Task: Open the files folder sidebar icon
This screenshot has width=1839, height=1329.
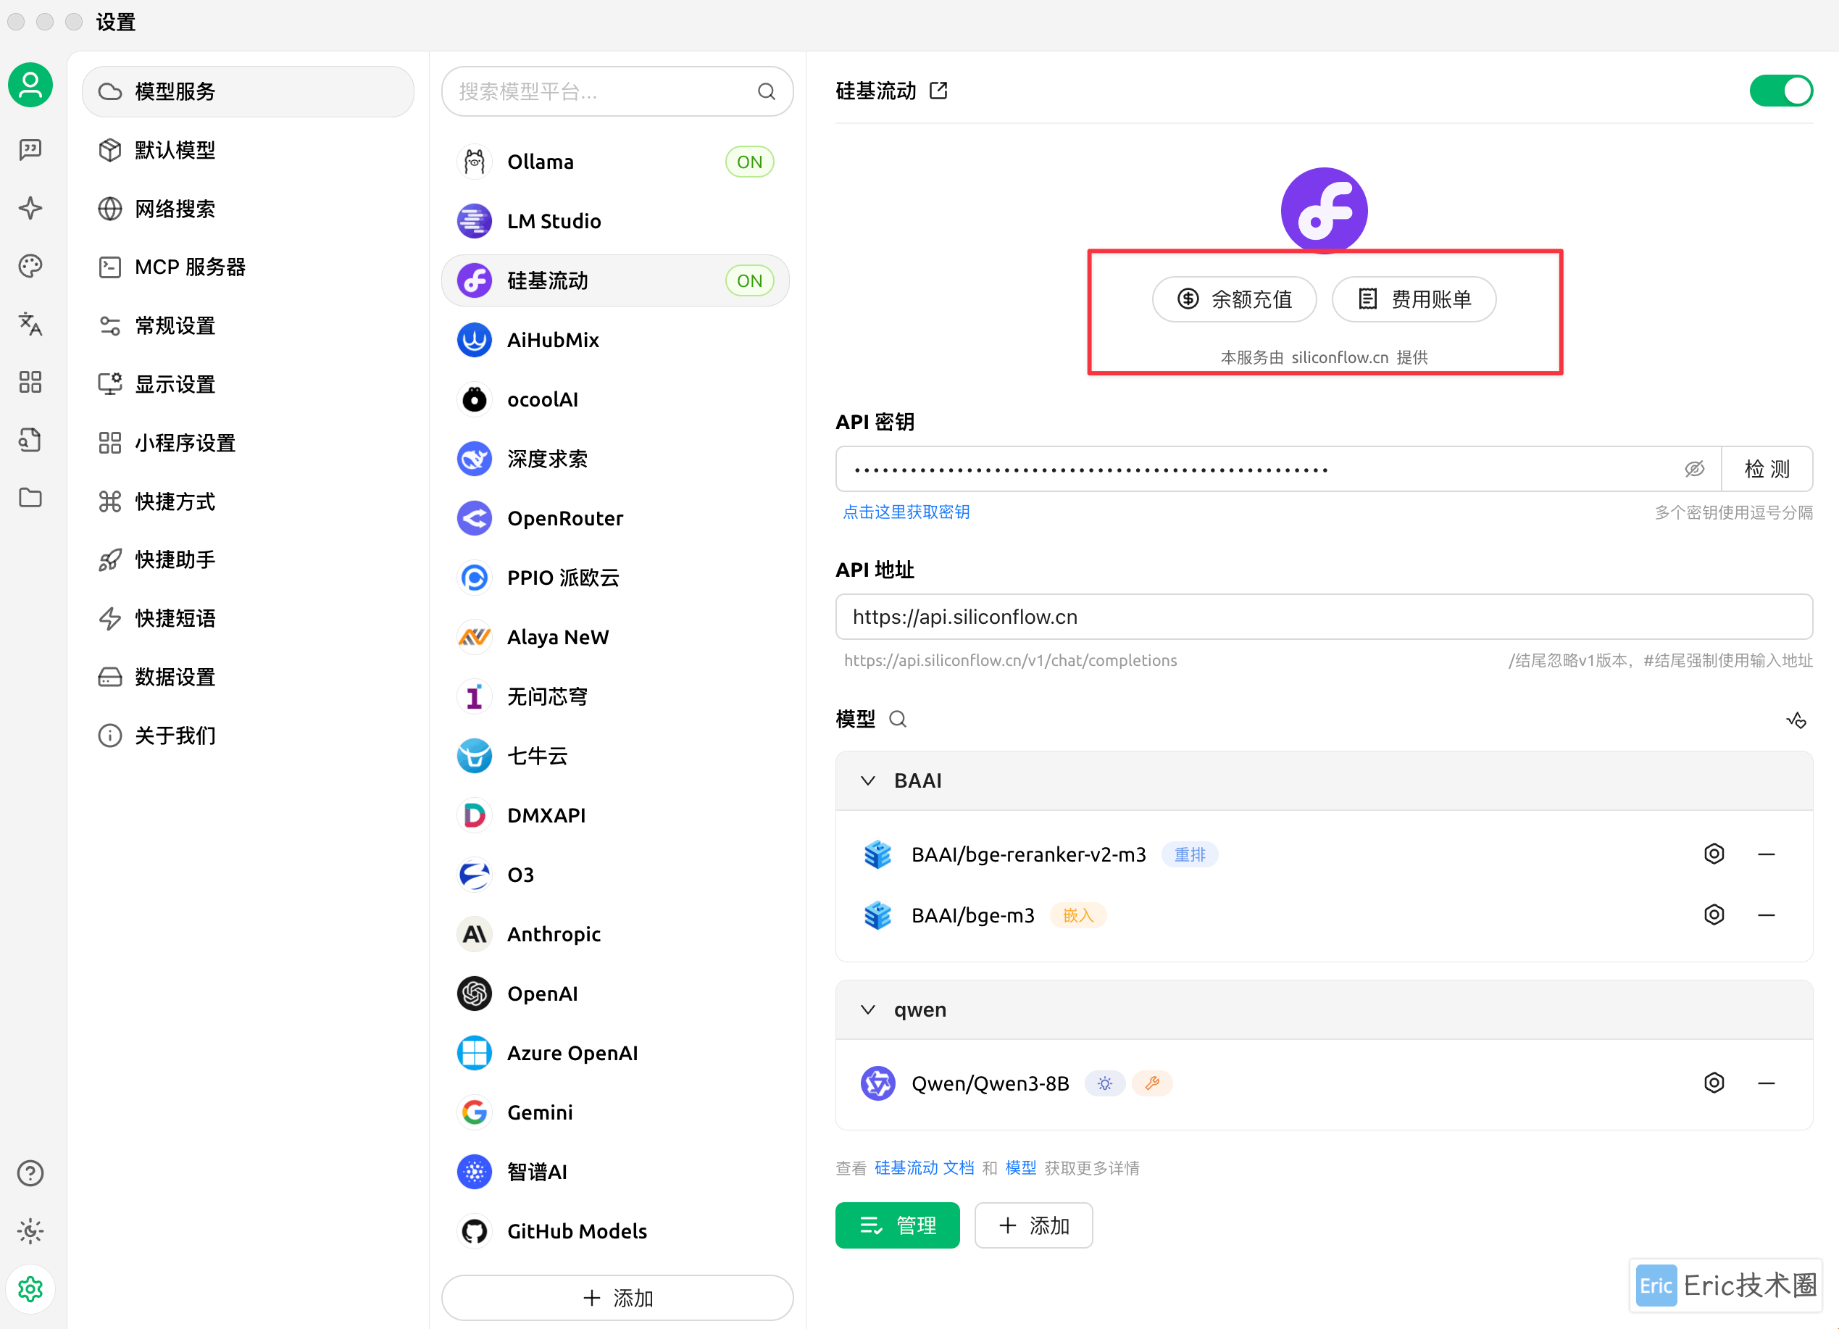Action: (30, 497)
